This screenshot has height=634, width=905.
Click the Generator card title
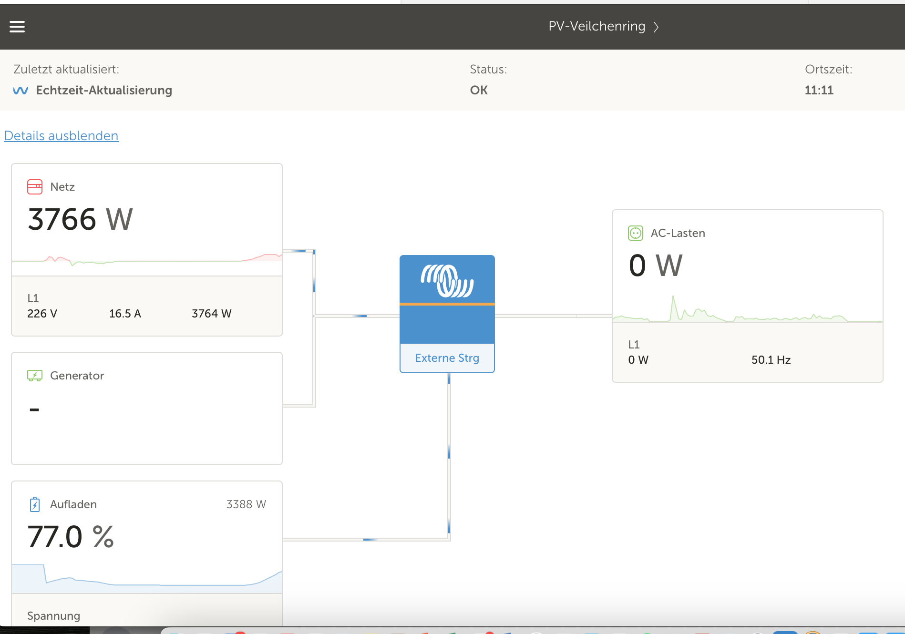point(77,376)
